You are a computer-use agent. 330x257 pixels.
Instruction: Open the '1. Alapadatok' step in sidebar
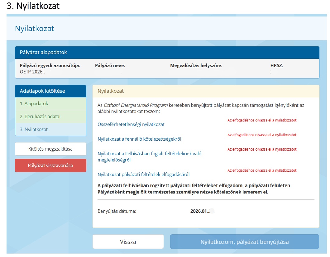(34, 104)
